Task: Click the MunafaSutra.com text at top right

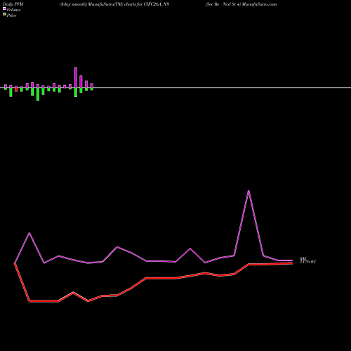Action: click(x=259, y=4)
